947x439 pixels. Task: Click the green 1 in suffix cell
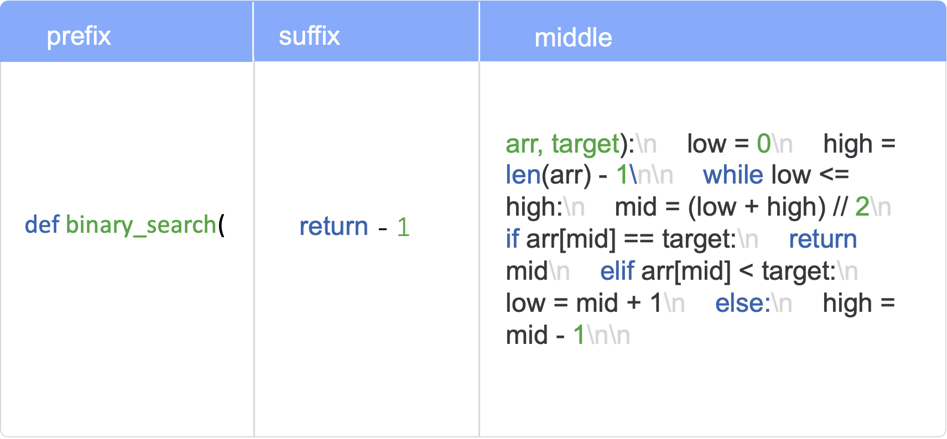403,227
